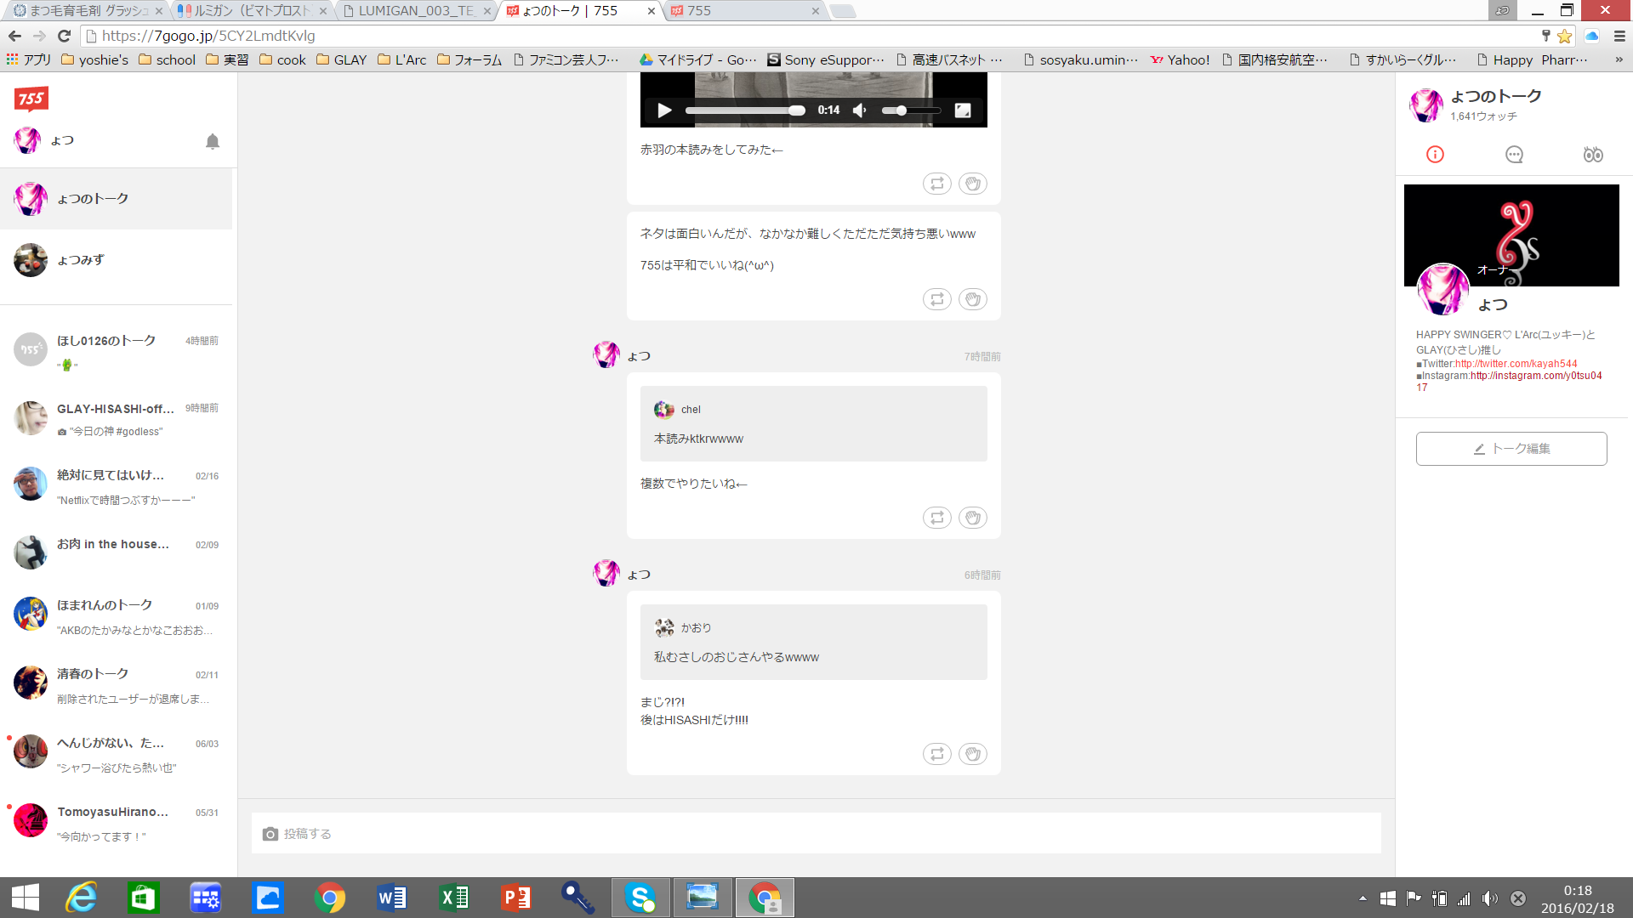
Task: Open the GLAY bookmarks folder
Action: coord(341,59)
